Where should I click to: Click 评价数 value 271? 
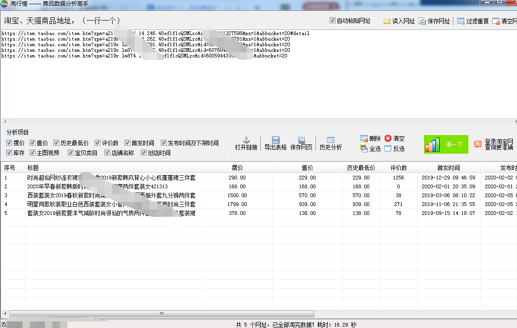[398, 204]
